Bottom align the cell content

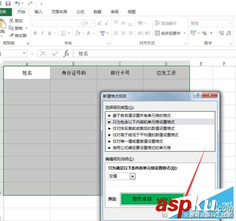tap(130, 24)
